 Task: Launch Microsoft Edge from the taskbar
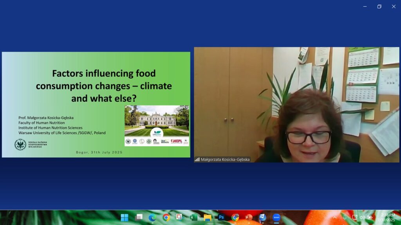click(152, 218)
